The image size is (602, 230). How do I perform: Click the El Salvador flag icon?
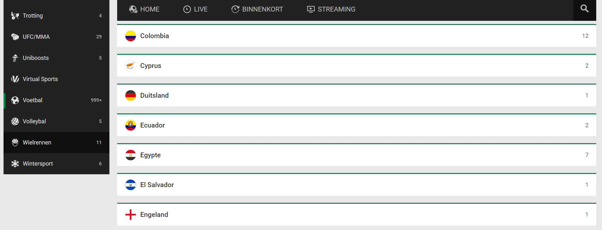(x=131, y=185)
